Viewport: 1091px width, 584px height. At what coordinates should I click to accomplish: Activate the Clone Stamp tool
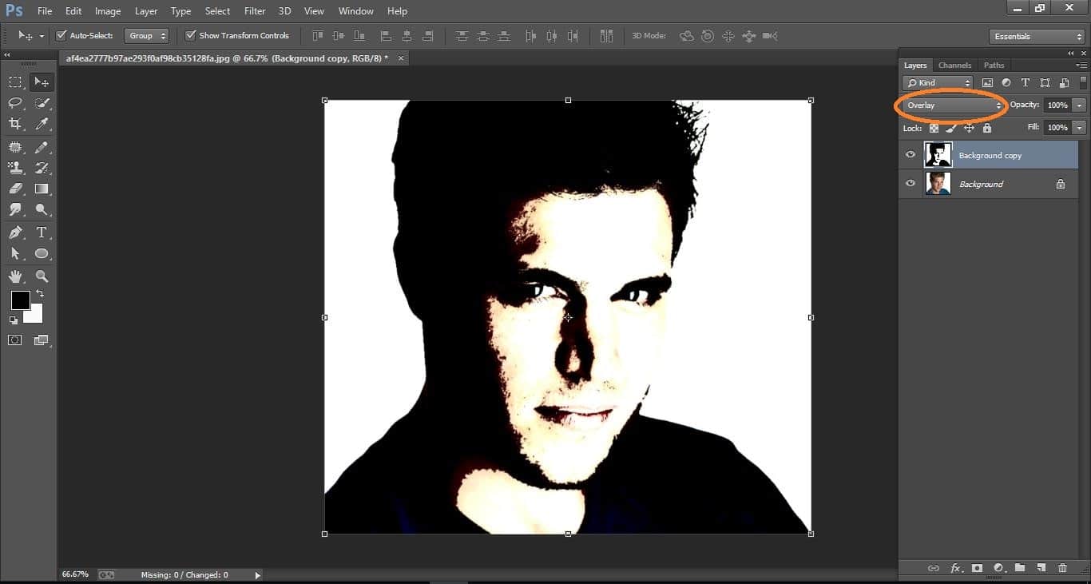[x=14, y=167]
